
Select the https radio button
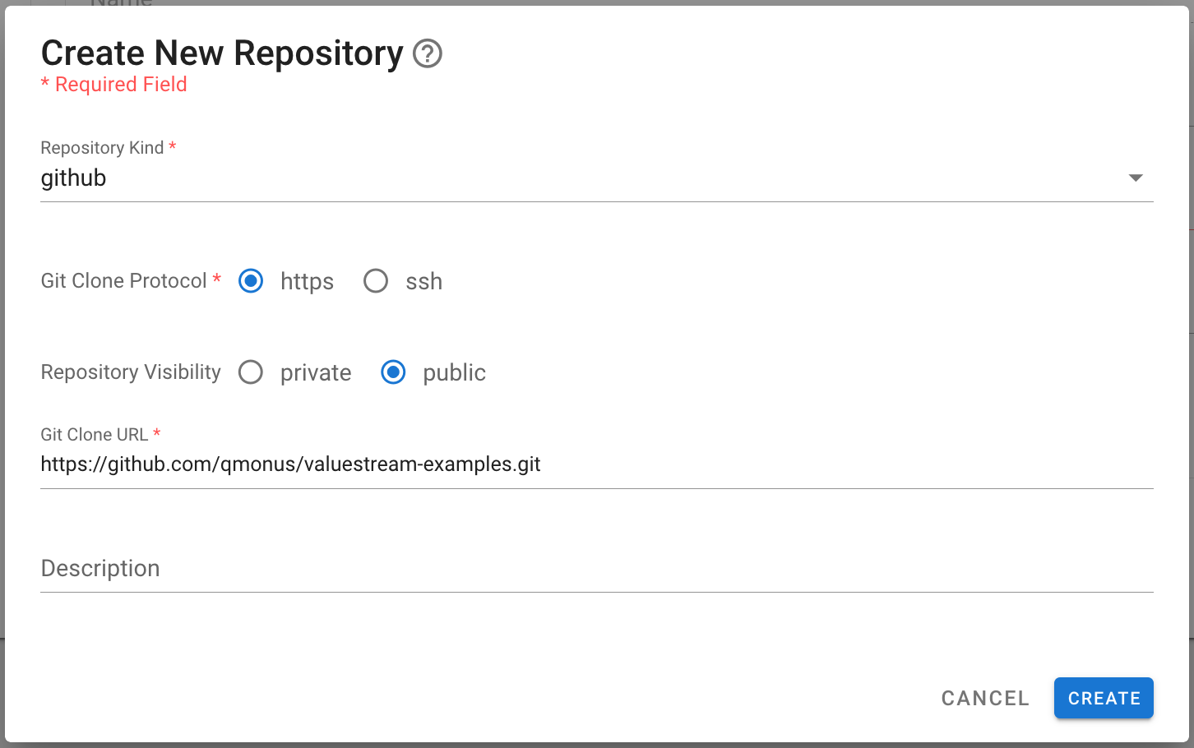pos(251,281)
